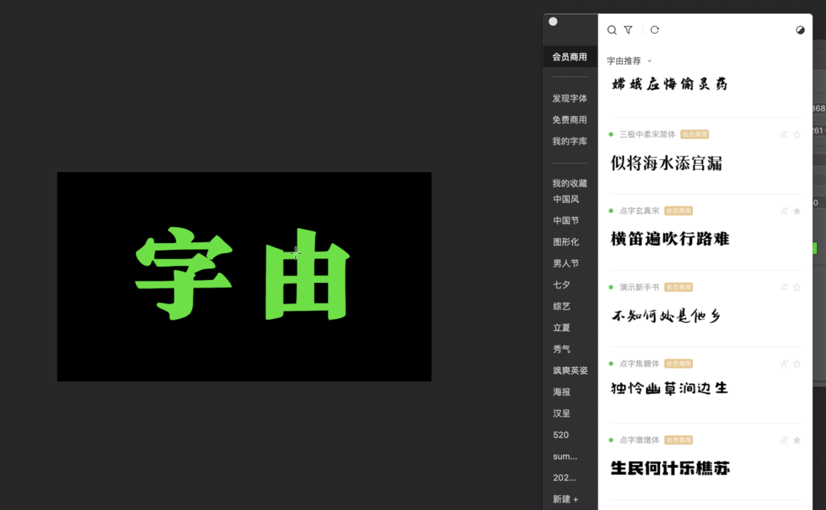The width and height of the screenshot is (826, 510).
Task: Favorite 三极中柔宋简体 with its star
Action: tap(797, 135)
